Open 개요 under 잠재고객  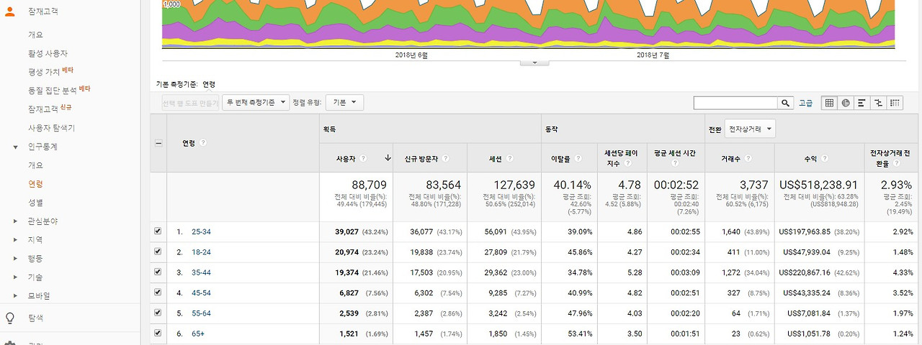[x=35, y=34]
